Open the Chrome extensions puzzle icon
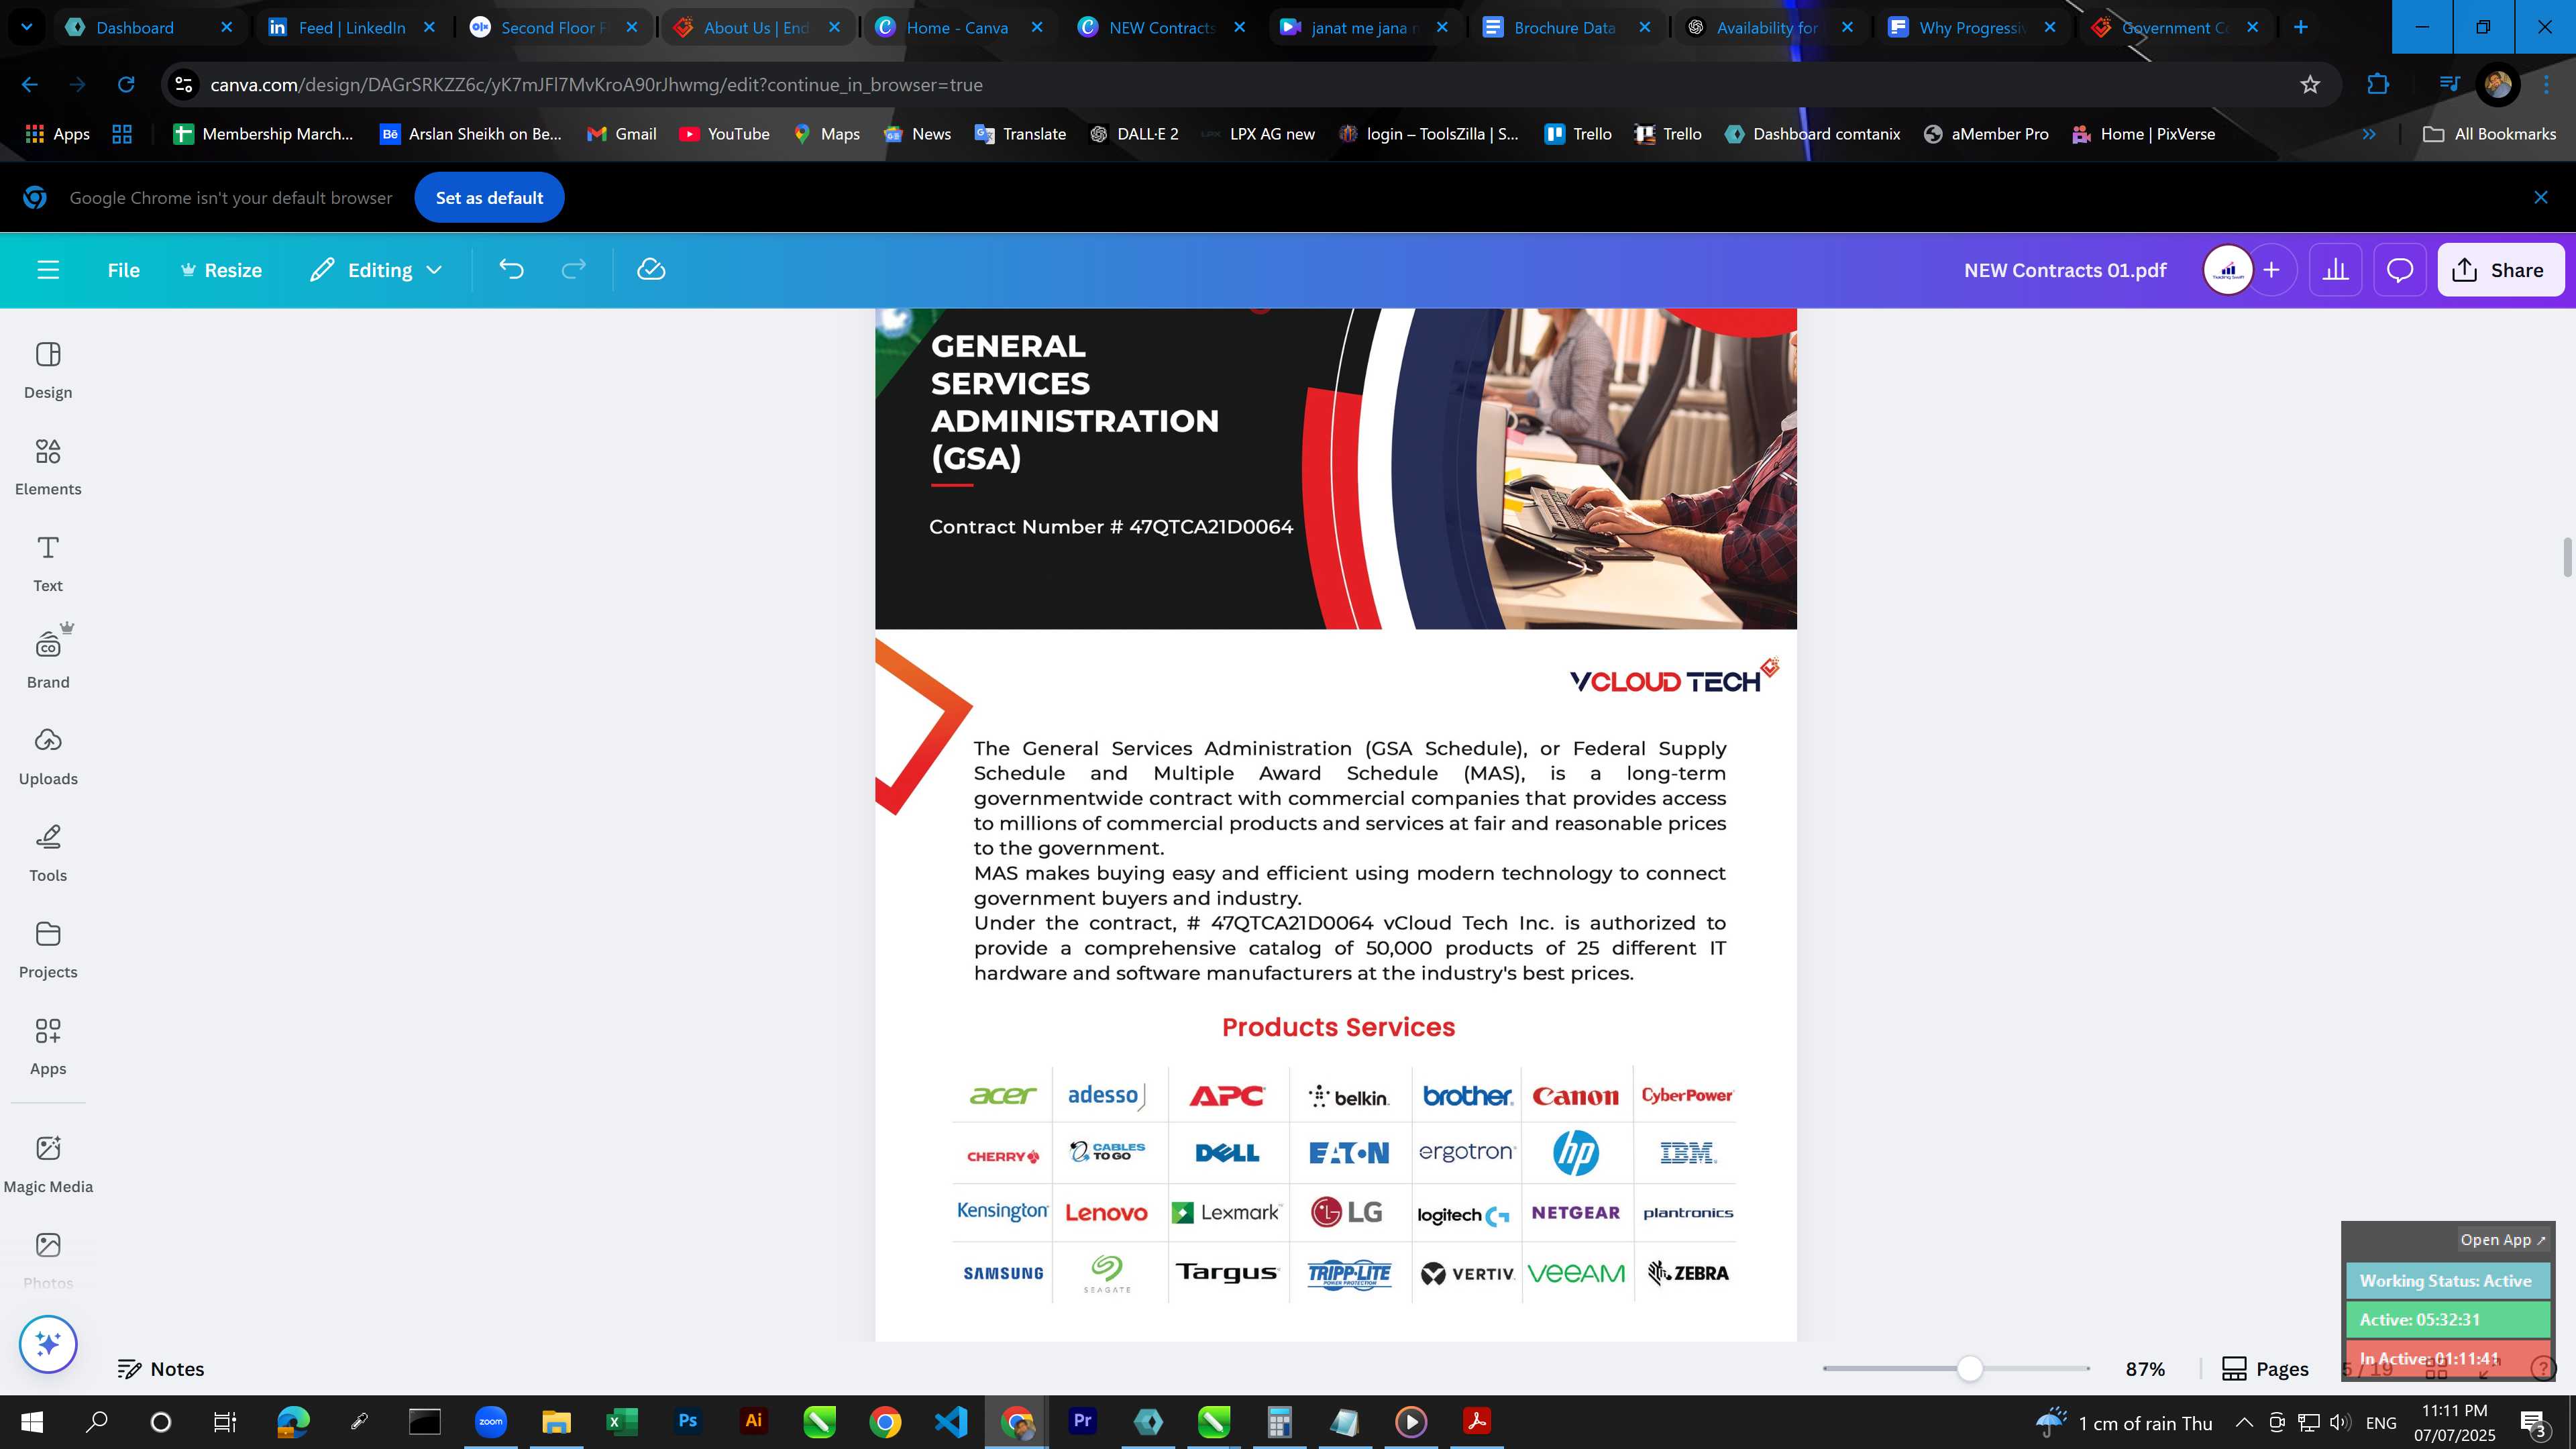This screenshot has width=2576, height=1449. coord(2378,85)
